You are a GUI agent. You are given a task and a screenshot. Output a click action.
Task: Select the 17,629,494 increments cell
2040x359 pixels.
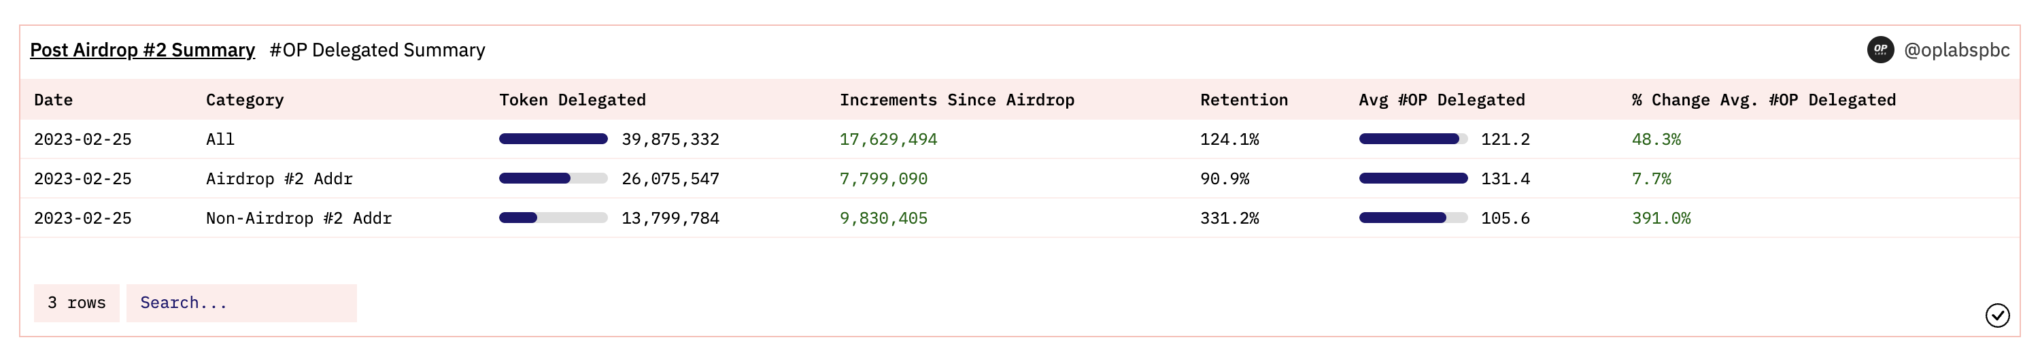(x=888, y=139)
